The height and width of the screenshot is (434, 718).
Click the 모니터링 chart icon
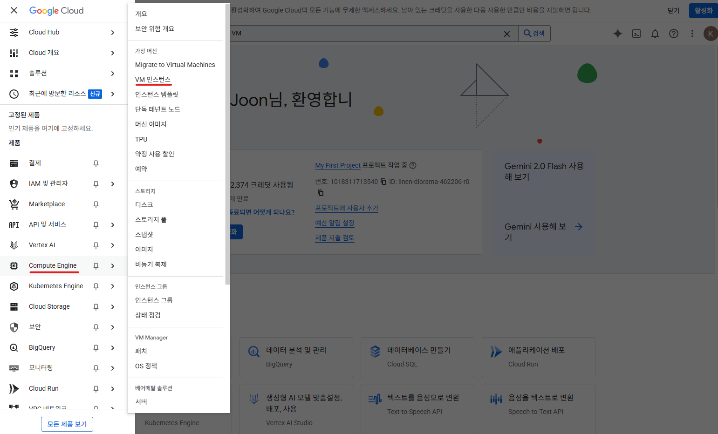(x=14, y=368)
